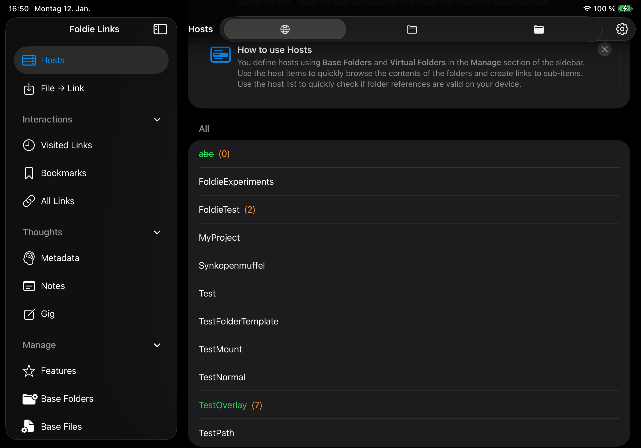Open Metadata brain icon item

coord(60,258)
